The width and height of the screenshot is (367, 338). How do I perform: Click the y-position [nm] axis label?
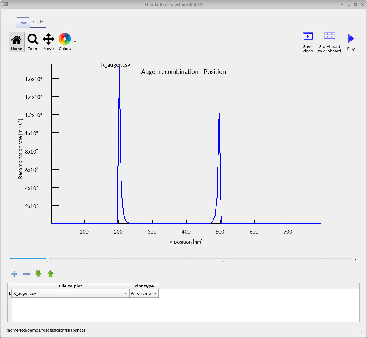(186, 242)
